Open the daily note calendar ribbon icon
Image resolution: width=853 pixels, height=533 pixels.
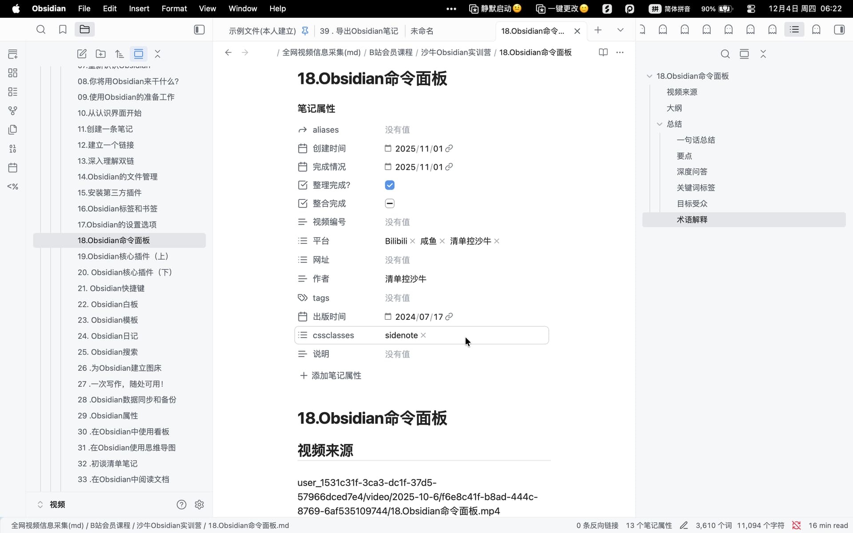(13, 168)
